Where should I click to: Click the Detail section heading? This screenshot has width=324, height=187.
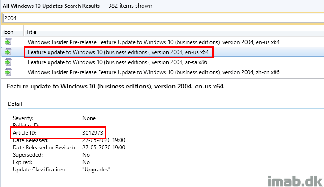(x=15, y=104)
